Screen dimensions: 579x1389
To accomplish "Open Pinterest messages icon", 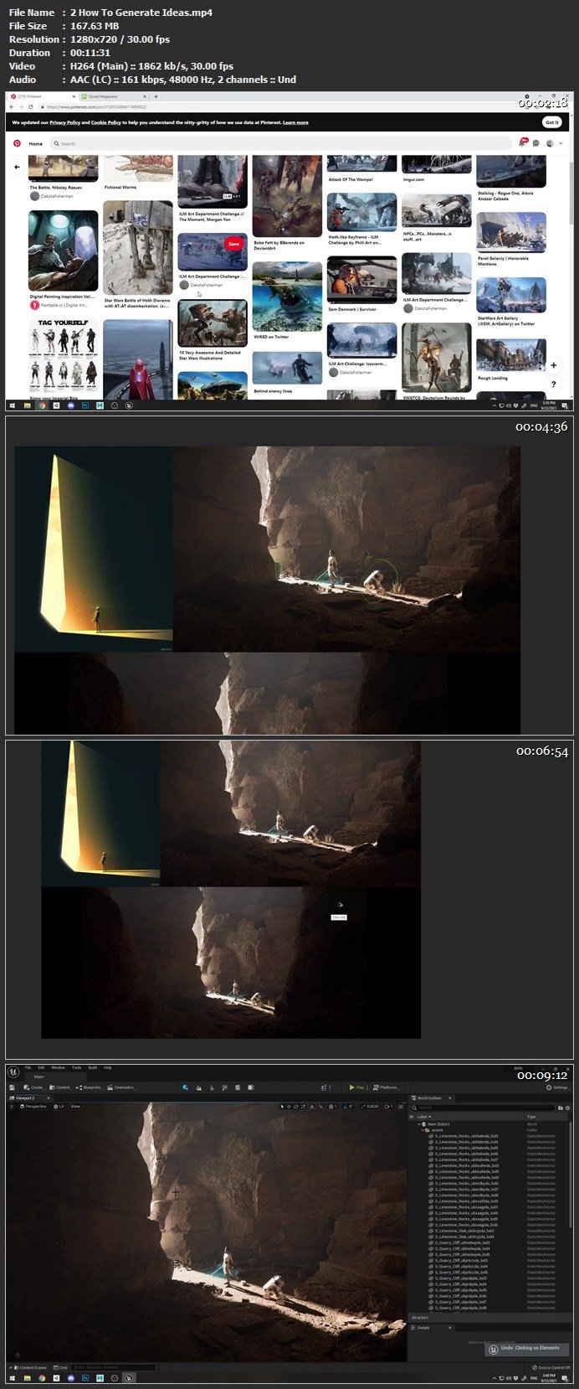I will [x=536, y=143].
